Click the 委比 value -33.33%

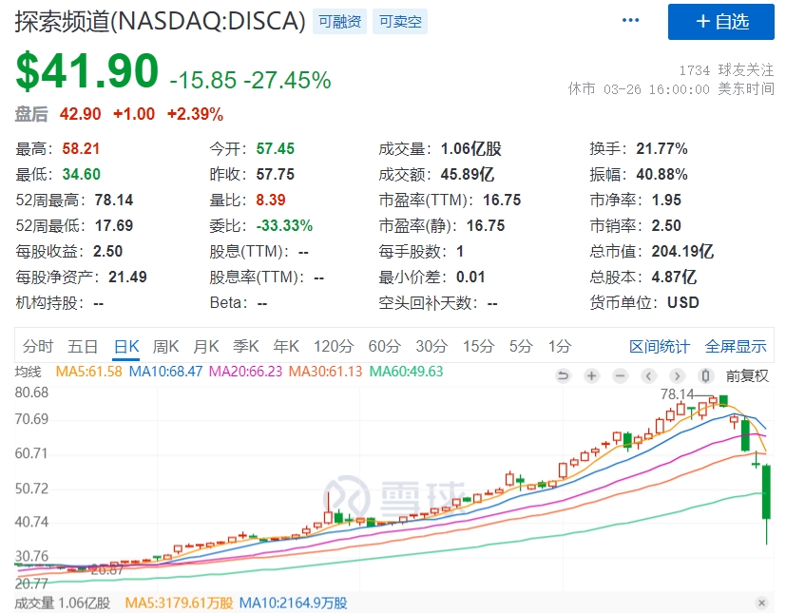coord(284,225)
